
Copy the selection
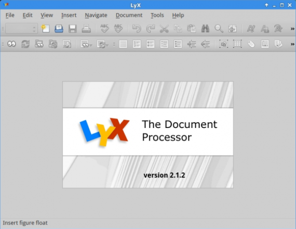pyautogui.click(x=178, y=29)
